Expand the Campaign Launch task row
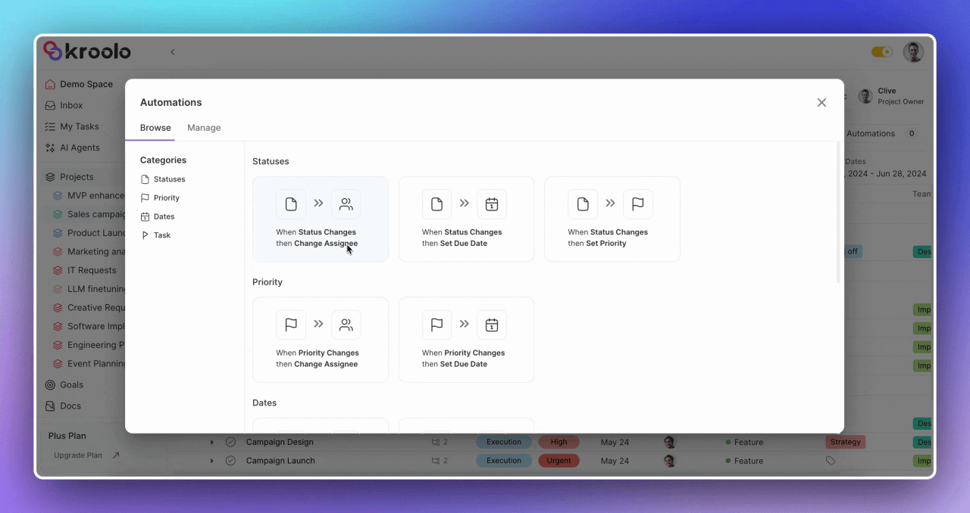 coord(212,460)
